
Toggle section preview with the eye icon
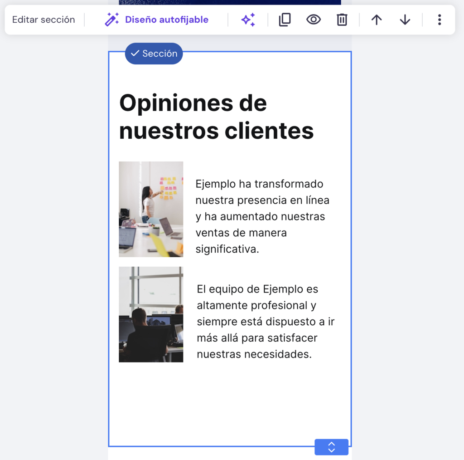coord(313,20)
